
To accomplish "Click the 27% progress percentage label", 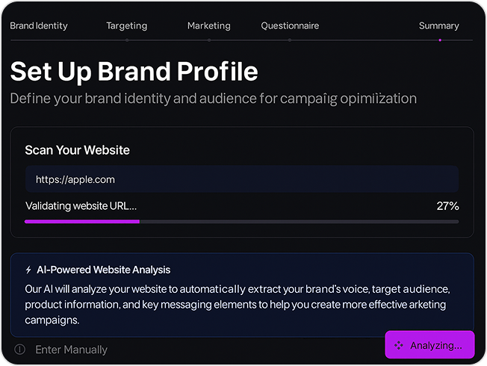I will [x=447, y=205].
